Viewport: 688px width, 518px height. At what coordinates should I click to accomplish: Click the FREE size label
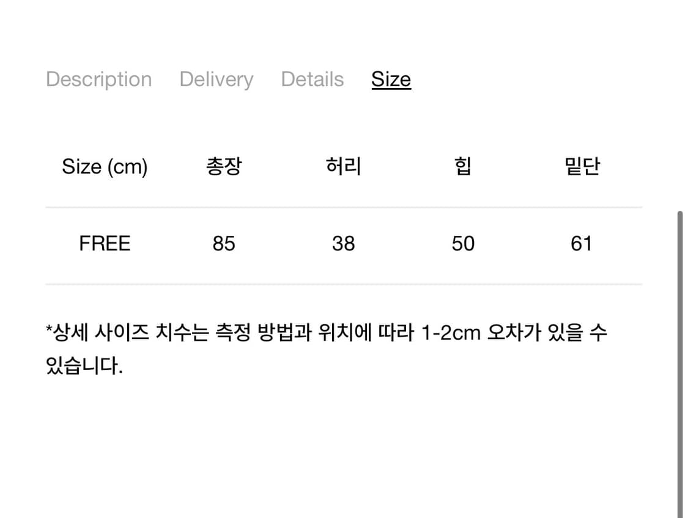point(105,243)
